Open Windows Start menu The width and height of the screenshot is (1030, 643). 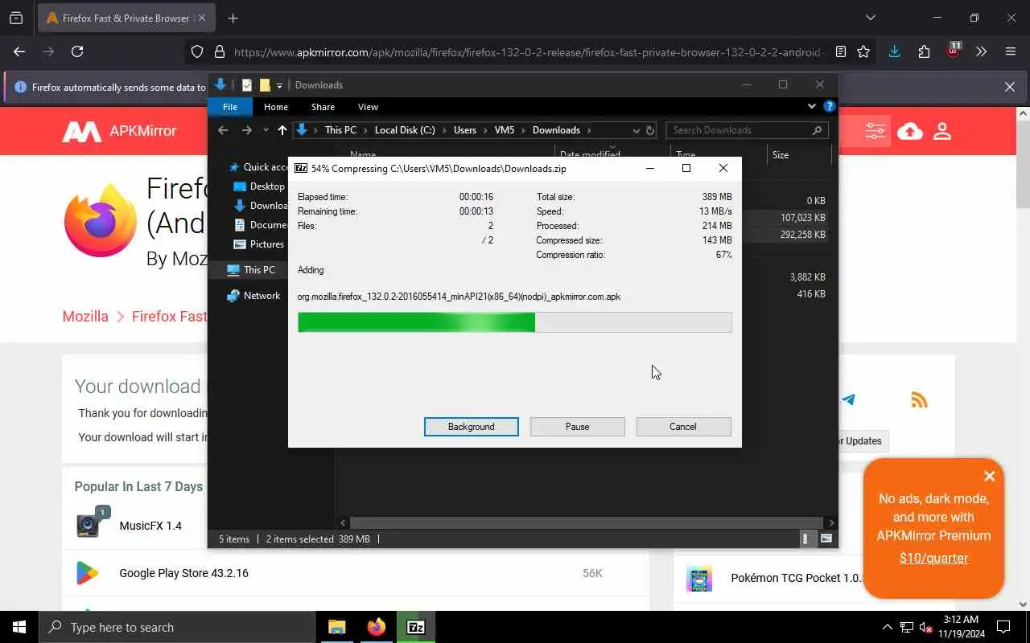click(19, 627)
